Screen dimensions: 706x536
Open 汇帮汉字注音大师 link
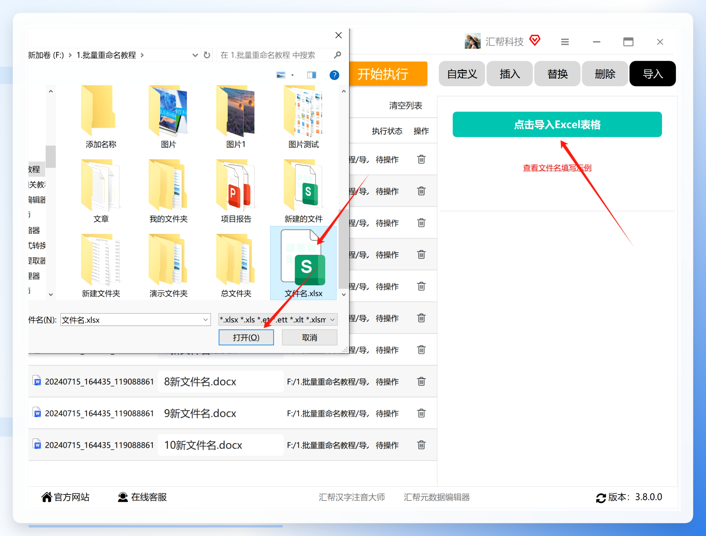[x=352, y=497]
